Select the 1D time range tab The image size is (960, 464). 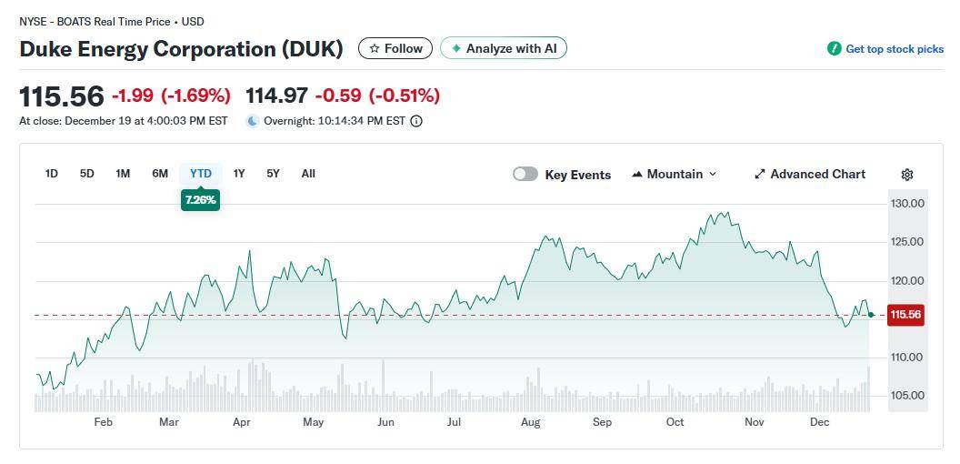pyautogui.click(x=52, y=174)
